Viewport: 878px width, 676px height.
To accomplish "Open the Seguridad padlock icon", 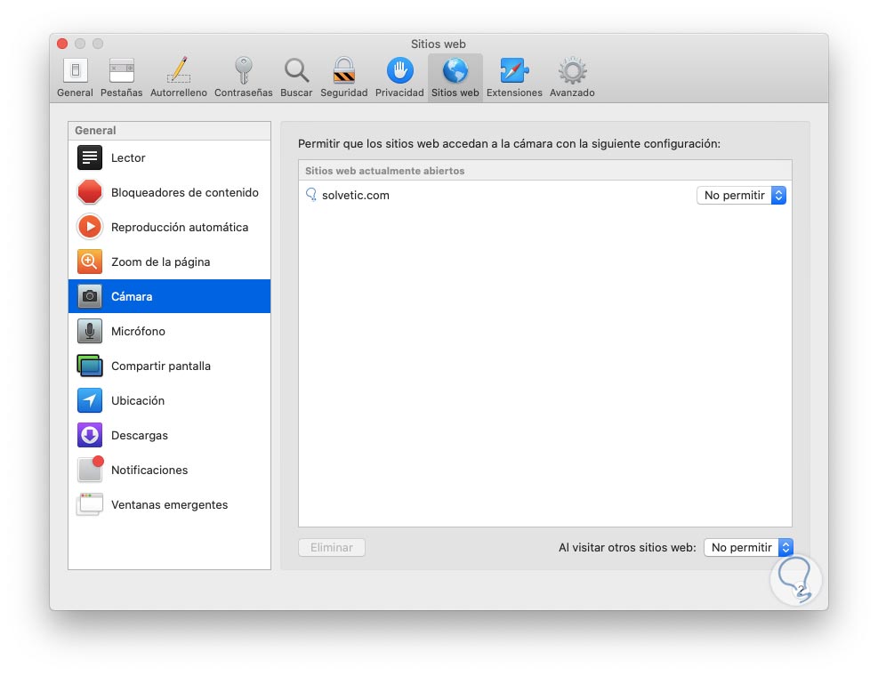I will [x=343, y=76].
